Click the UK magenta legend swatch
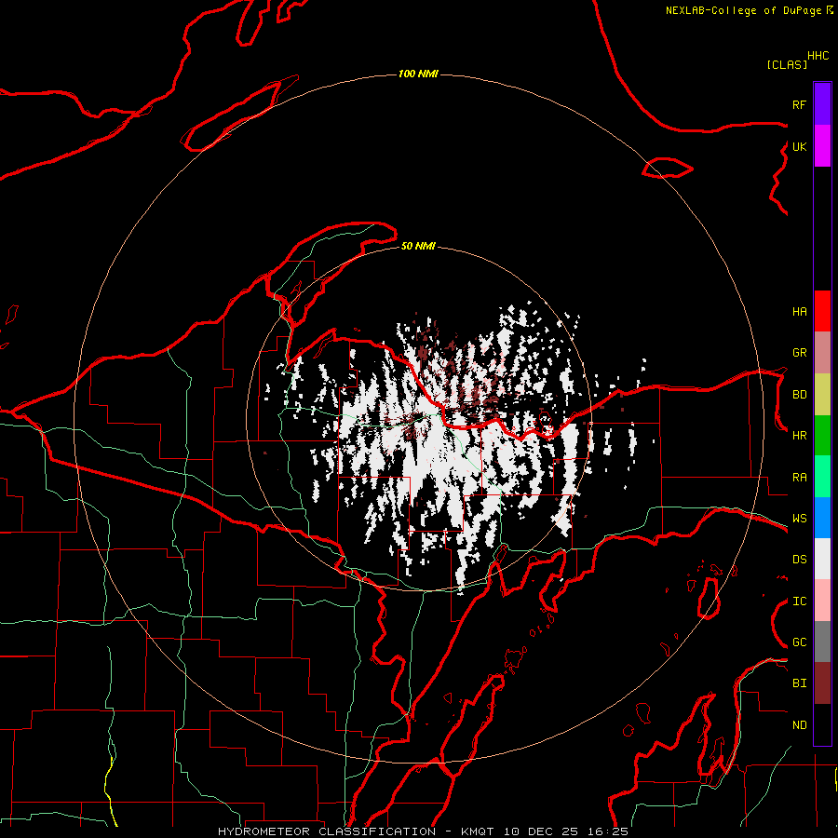This screenshot has height=838, width=838. [x=822, y=146]
